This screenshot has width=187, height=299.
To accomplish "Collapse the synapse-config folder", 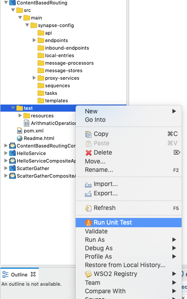I will click(27, 25).
